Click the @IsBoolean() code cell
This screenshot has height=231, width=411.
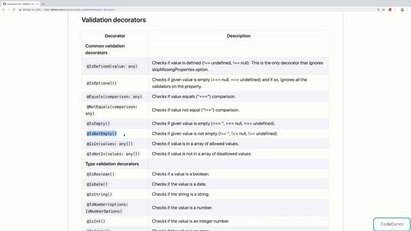pos(100,174)
